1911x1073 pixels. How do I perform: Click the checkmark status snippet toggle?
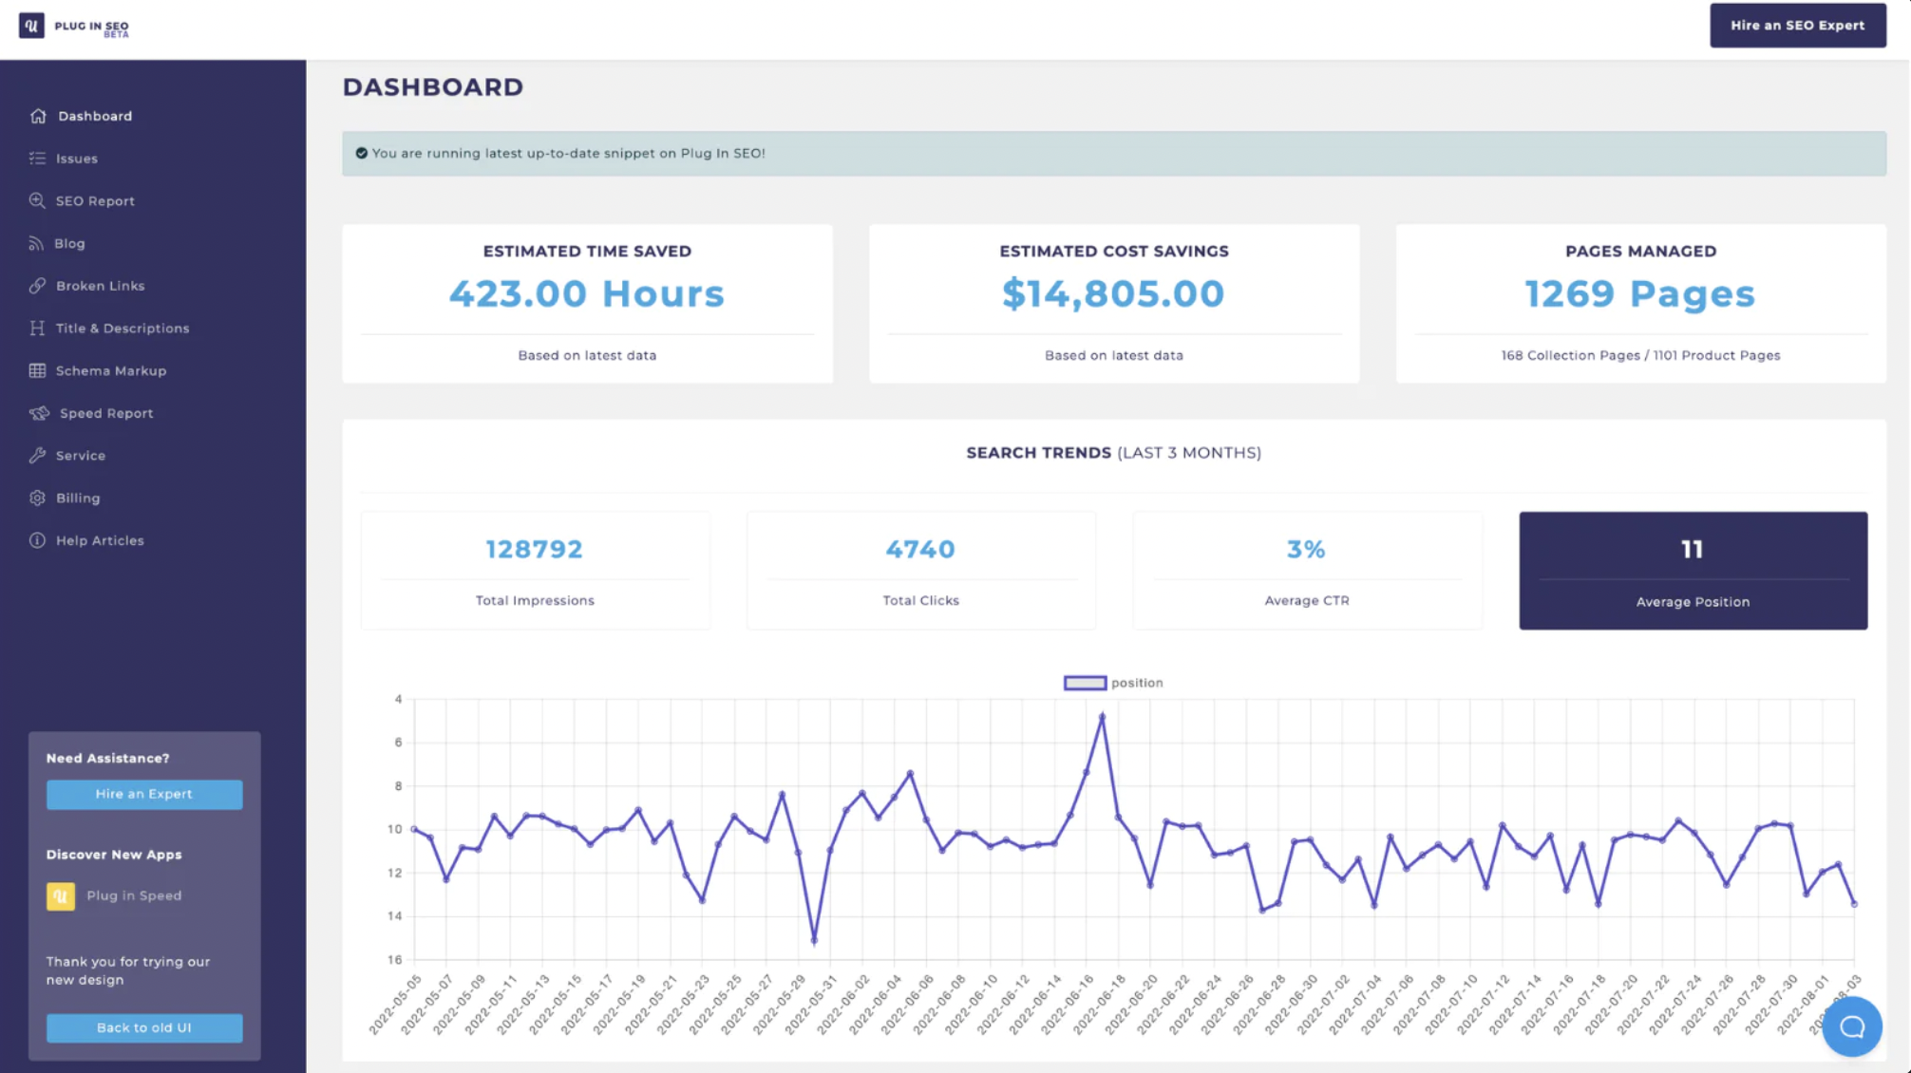click(361, 154)
